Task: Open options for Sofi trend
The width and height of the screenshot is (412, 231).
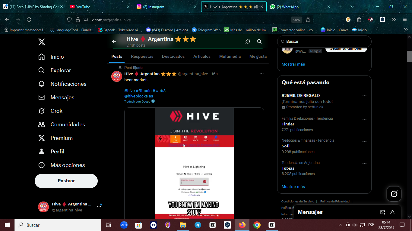Action: click(x=364, y=141)
